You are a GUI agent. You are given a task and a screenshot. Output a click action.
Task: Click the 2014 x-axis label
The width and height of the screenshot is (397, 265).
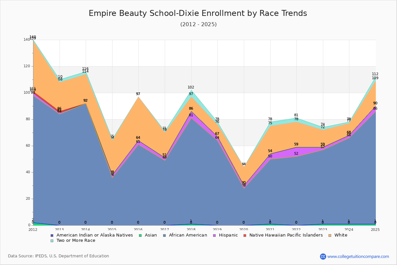click(x=86, y=230)
